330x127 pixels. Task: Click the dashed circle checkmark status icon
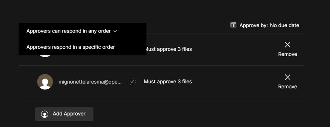132,82
